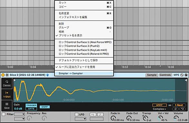Image resolution: width=189 pixels, height=123 pixels.
Task: Select Slice playback mode
Action: coord(7,106)
